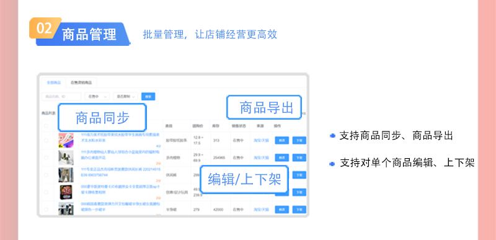Click 下架 button in the 313 stock row

click(x=299, y=140)
